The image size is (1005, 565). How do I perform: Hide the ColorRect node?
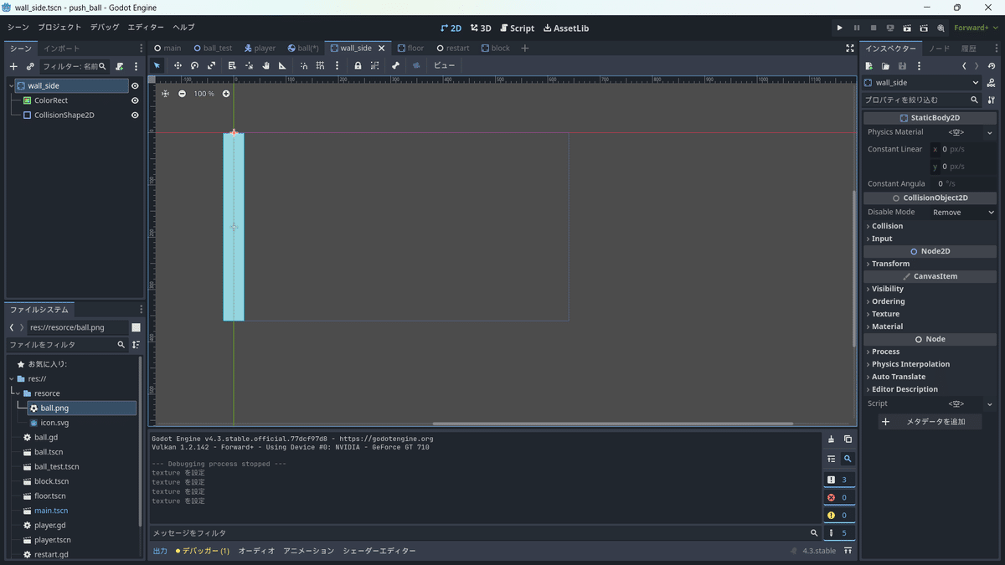(133, 100)
